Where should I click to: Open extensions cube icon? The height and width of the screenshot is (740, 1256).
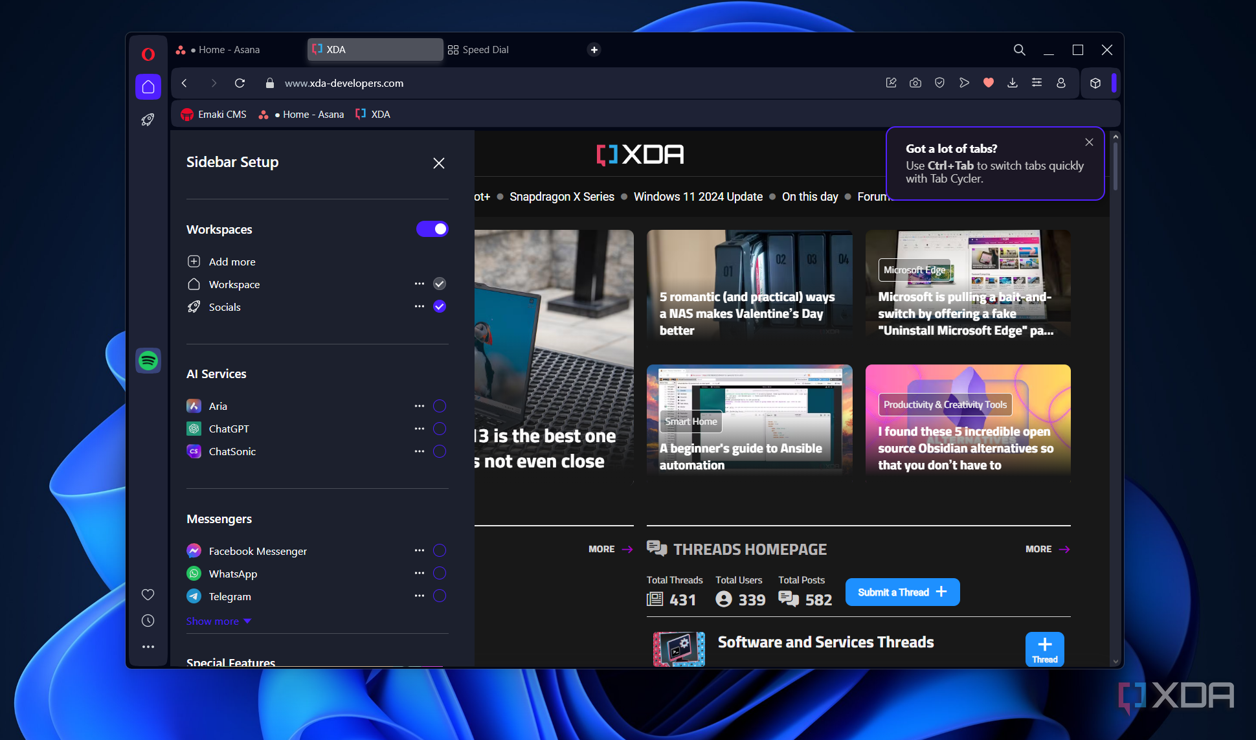coord(1095,83)
